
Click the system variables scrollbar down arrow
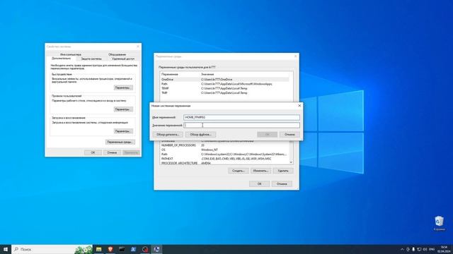[291, 162]
